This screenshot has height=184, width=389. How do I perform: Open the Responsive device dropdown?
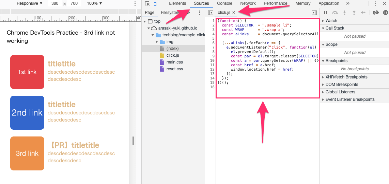pos(30,3)
